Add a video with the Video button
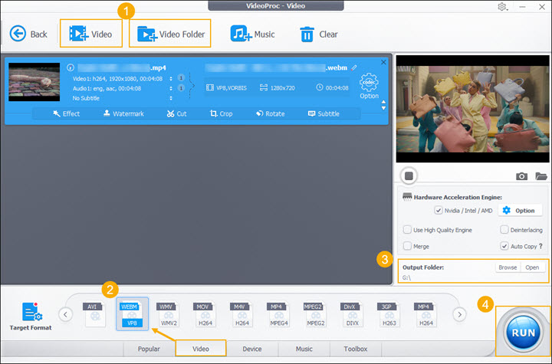552x364 pixels. coord(90,34)
